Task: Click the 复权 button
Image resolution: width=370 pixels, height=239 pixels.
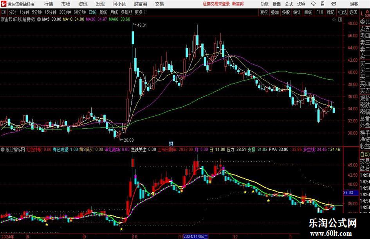Action: point(264,12)
